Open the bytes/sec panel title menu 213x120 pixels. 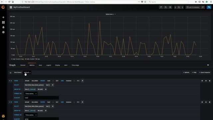coord(110,14)
